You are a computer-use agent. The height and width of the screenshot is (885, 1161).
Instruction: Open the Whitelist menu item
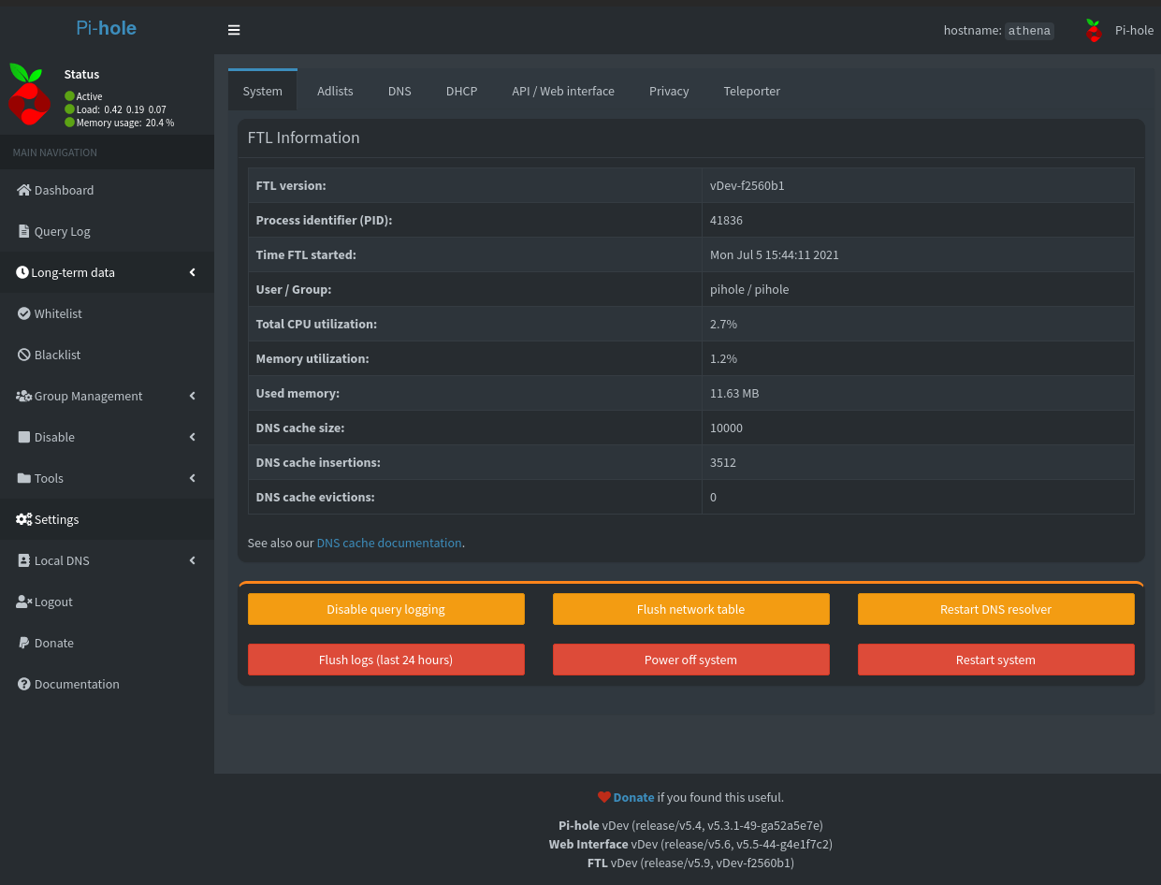pos(107,313)
